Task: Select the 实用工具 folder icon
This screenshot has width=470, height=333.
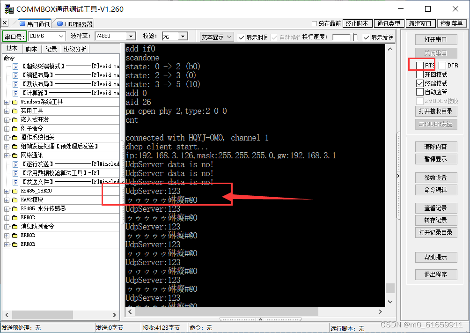Action: tap(15, 111)
